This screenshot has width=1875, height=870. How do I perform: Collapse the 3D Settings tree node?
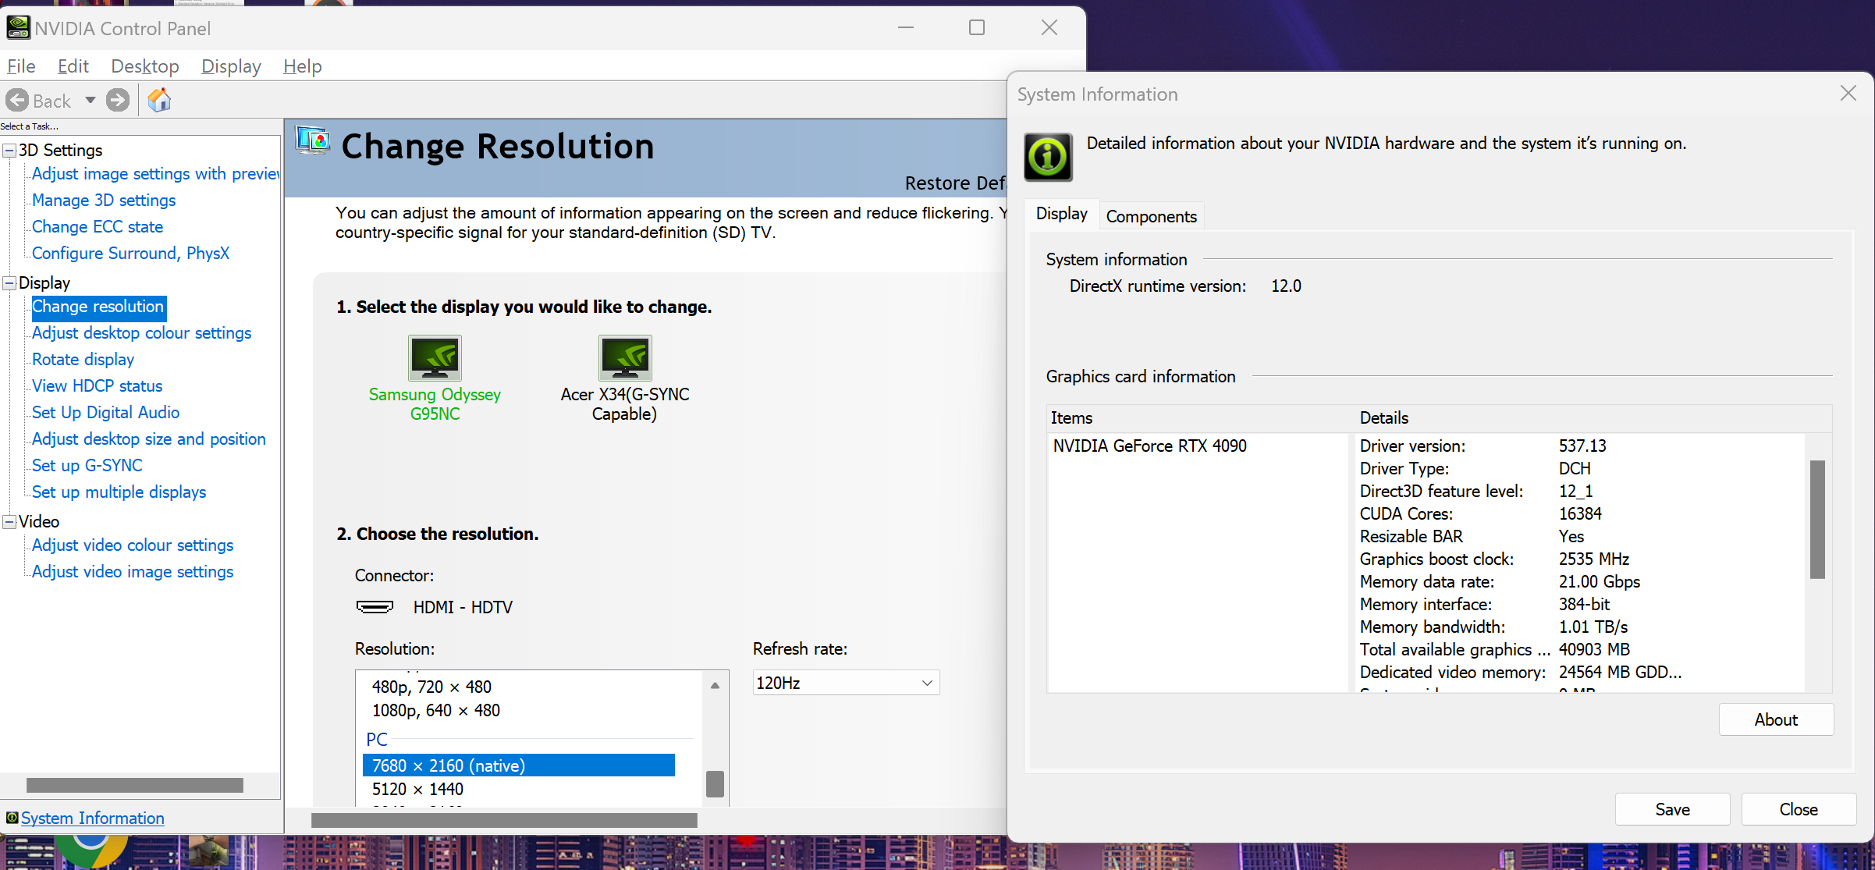point(10,151)
